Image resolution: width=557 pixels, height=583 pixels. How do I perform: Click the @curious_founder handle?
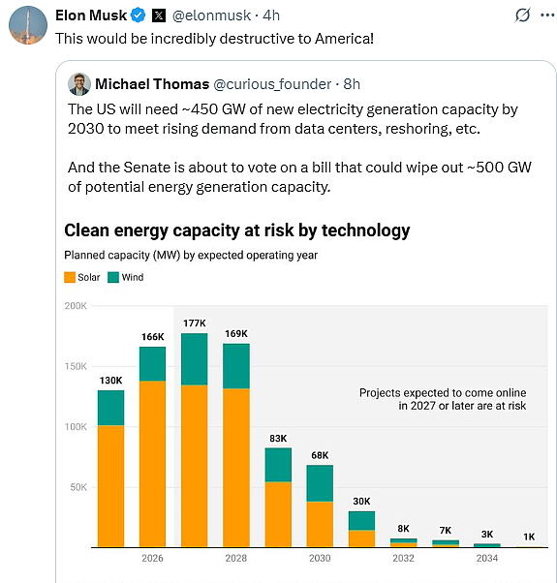pyautogui.click(x=272, y=84)
